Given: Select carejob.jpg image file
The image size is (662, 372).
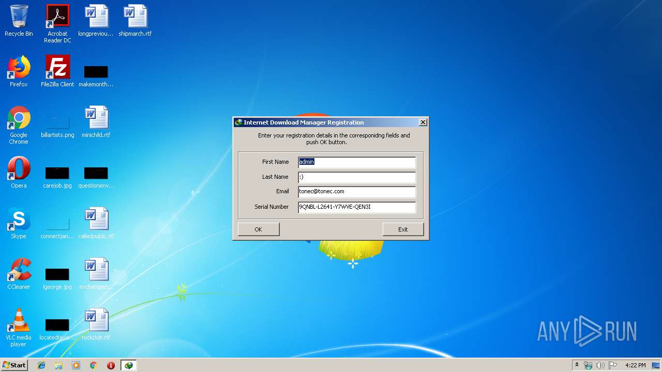Looking at the screenshot, I should pos(57,177).
